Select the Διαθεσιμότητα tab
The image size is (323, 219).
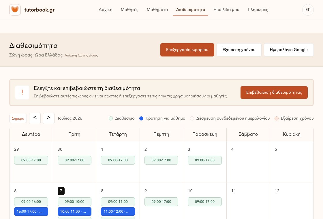[191, 10]
